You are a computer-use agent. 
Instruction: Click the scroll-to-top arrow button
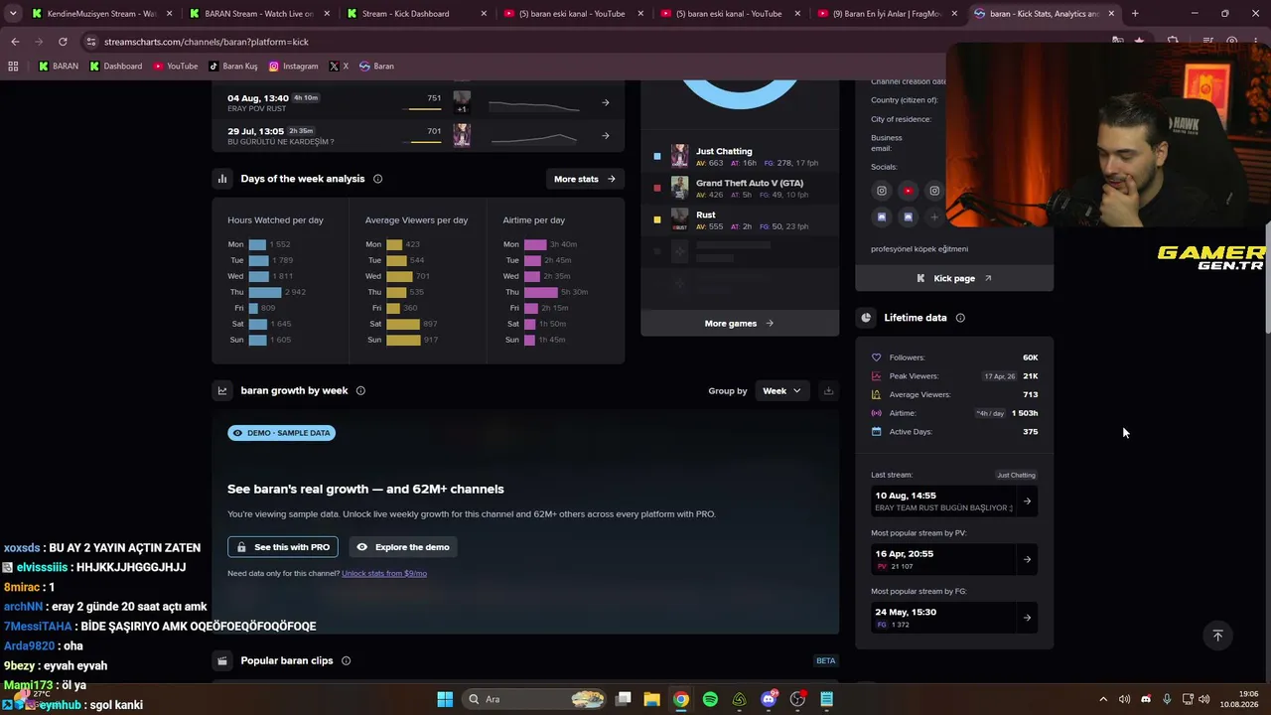click(1217, 636)
